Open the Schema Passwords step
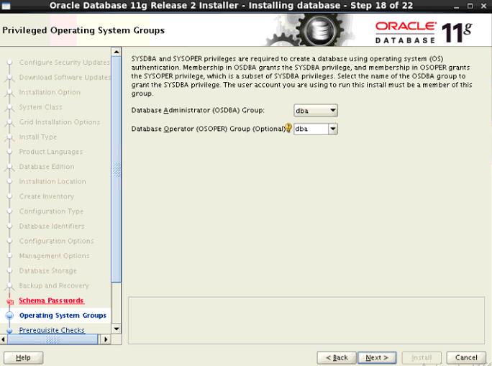The height and width of the screenshot is (366, 492). [x=52, y=301]
